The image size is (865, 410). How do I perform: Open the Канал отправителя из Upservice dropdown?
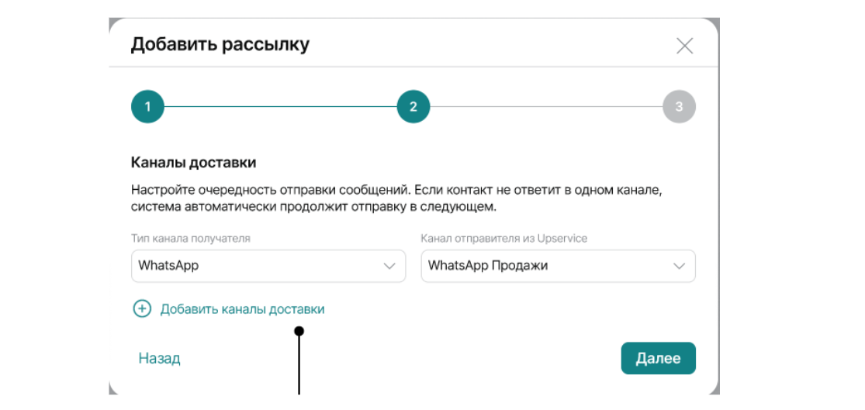(x=558, y=266)
